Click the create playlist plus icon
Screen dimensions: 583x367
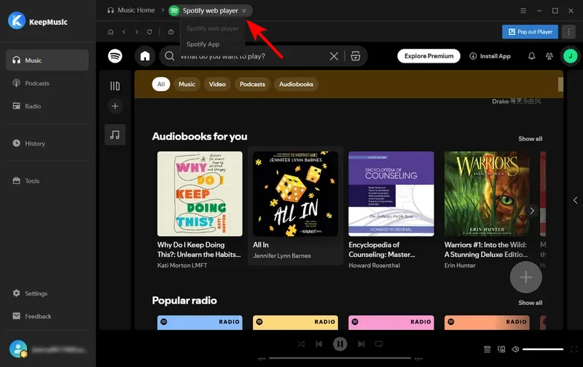coord(115,106)
